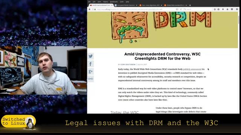The width and height of the screenshot is (241, 135).
Task: Reload the page with the refresh icon
Action: click(181, 9)
